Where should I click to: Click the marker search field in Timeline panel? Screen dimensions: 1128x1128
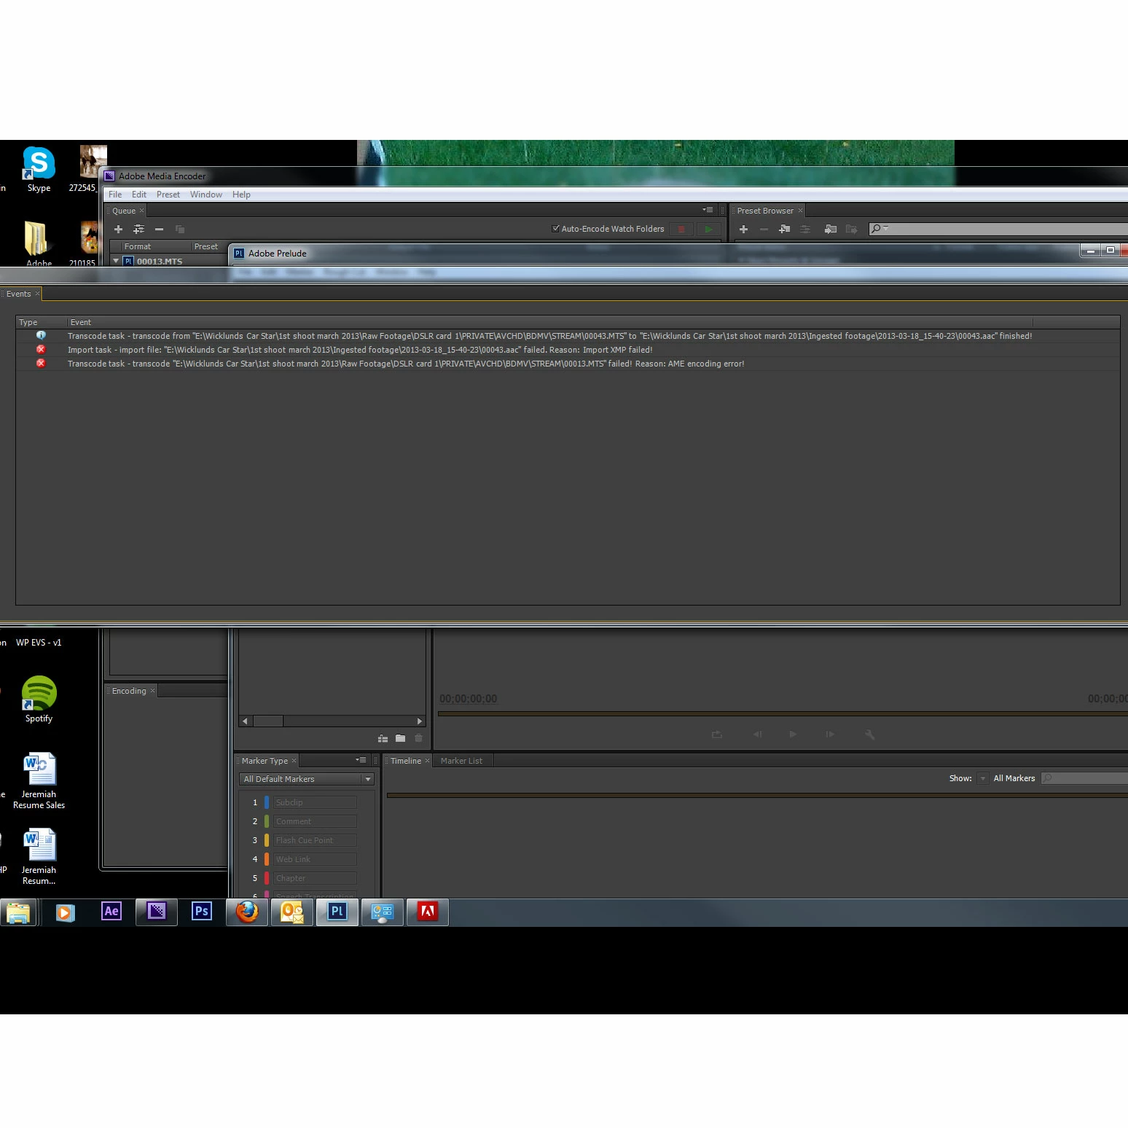pos(1084,778)
